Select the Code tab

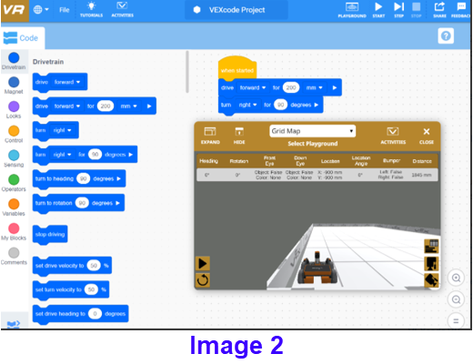(x=21, y=38)
